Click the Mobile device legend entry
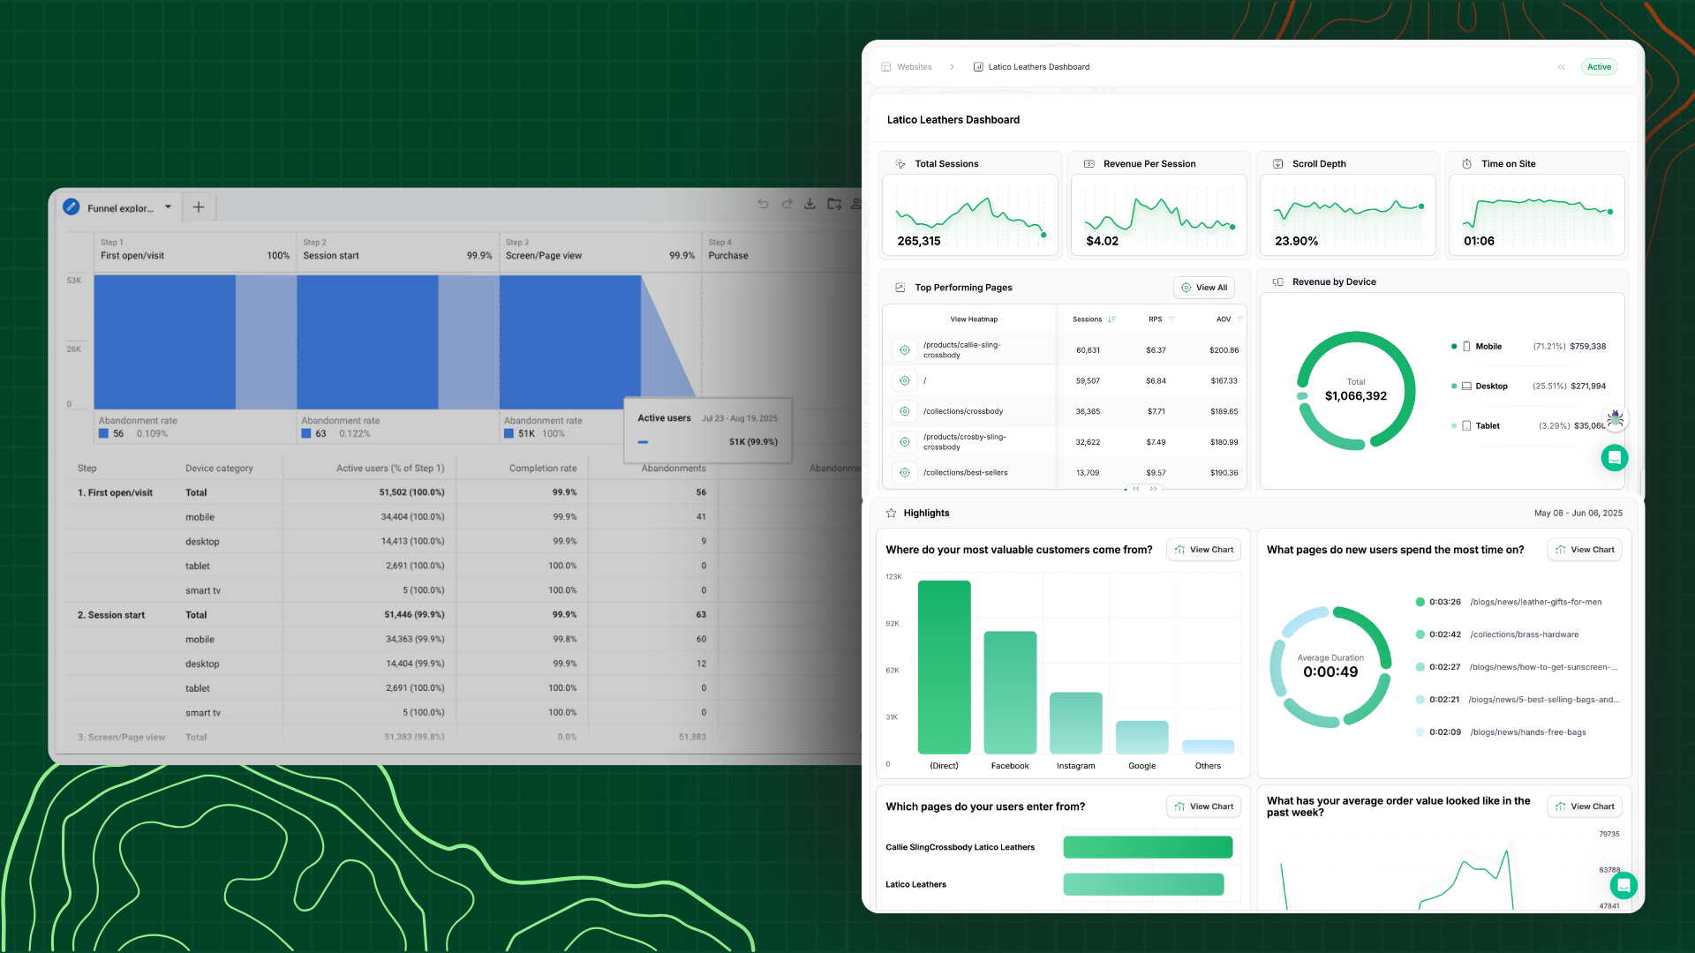Viewport: 1695px width, 953px height. click(1528, 347)
